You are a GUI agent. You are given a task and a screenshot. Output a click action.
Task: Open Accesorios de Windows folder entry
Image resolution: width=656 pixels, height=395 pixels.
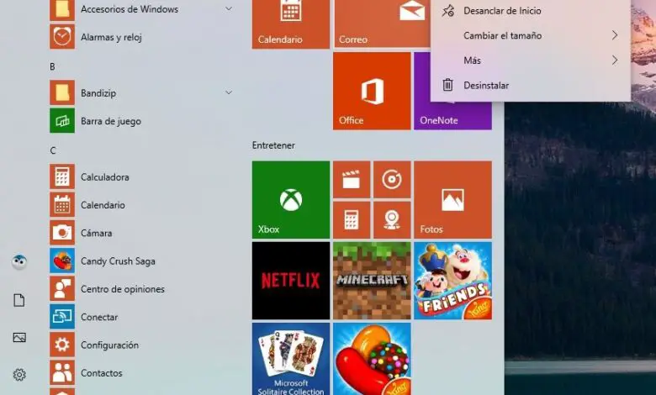tap(141, 8)
